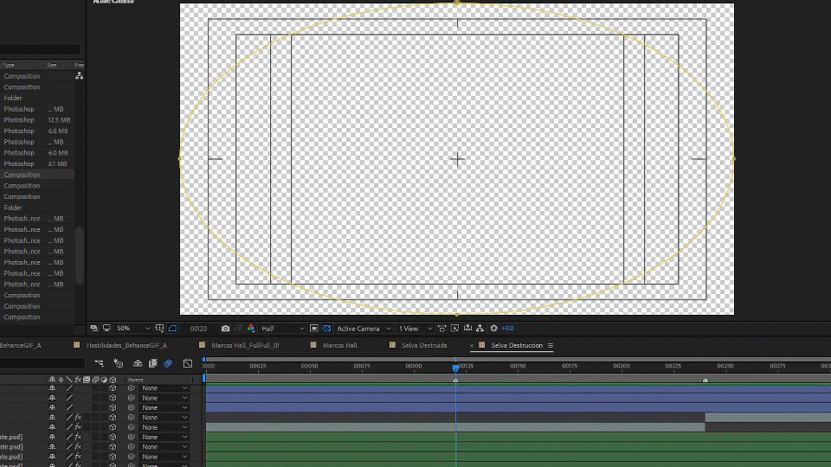The width and height of the screenshot is (831, 467).
Task: Toggle the blue motion blur switch
Action: [x=168, y=363]
